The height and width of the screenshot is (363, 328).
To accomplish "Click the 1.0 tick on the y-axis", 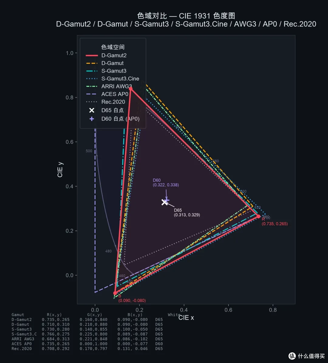I will tap(70, 53).
